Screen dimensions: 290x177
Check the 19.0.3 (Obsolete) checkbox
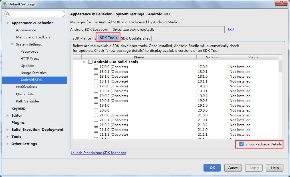coord(96,100)
